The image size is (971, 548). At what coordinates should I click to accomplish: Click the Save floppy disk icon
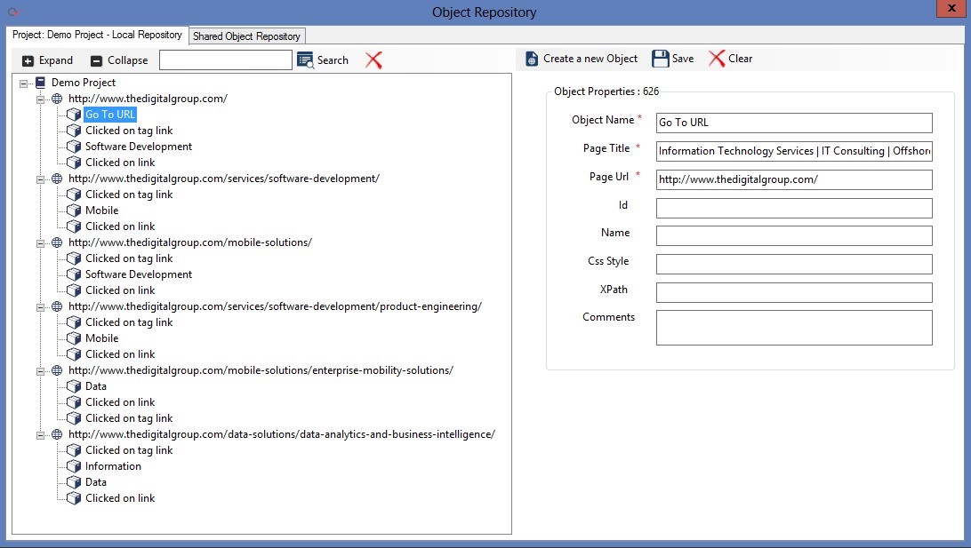[x=660, y=59]
